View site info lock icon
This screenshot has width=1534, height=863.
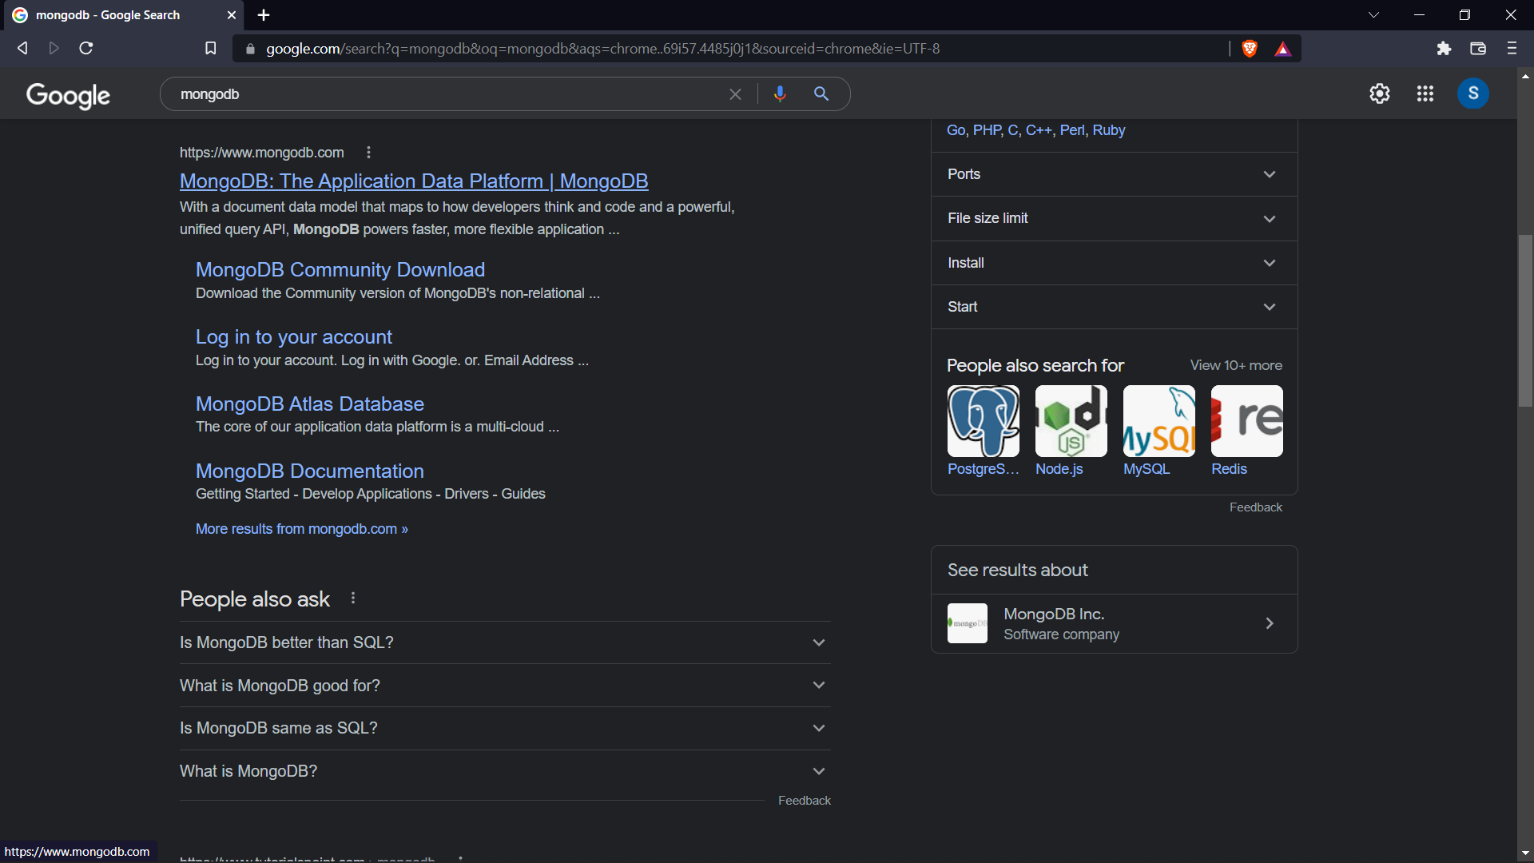pyautogui.click(x=250, y=49)
